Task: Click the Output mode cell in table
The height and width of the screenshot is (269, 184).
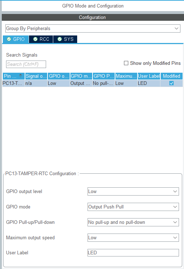Action: coord(81,83)
